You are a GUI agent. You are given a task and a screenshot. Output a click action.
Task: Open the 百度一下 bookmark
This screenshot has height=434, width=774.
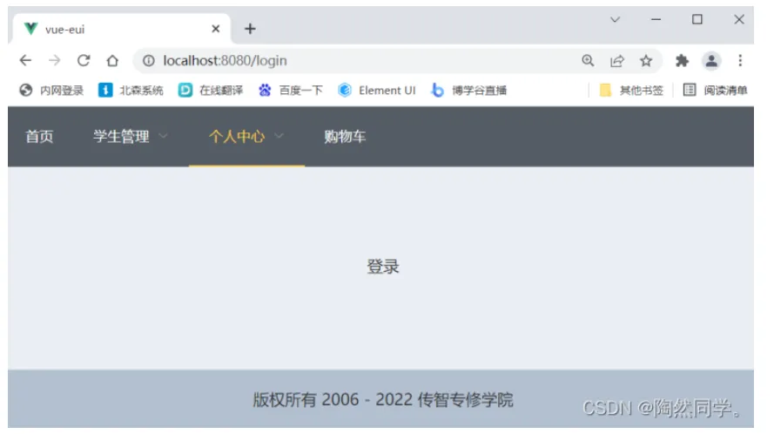pos(290,90)
